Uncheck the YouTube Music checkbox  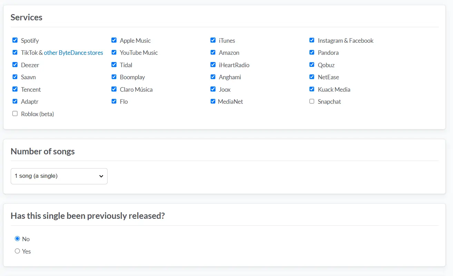pyautogui.click(x=114, y=52)
